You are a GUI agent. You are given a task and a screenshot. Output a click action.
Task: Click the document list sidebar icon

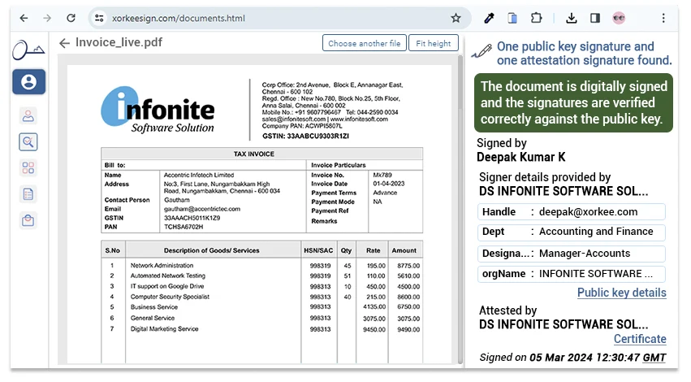(x=28, y=194)
